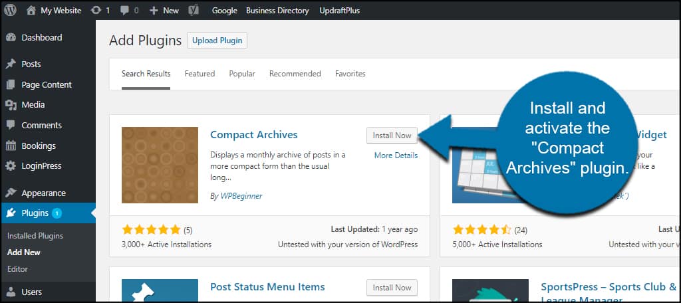Click the Posts pushpin icon
Image resolution: width=681 pixels, height=303 pixels.
[11, 64]
